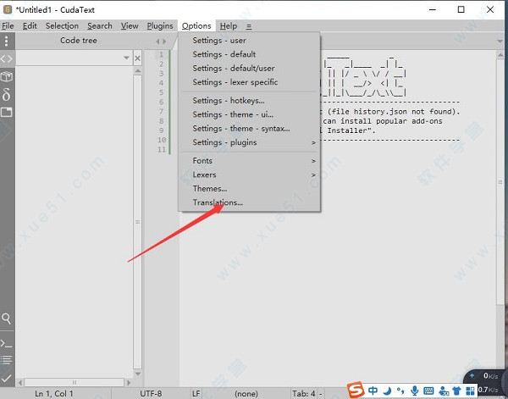Open the Search menu
Viewport: 508px width, 399px height.
(x=99, y=26)
